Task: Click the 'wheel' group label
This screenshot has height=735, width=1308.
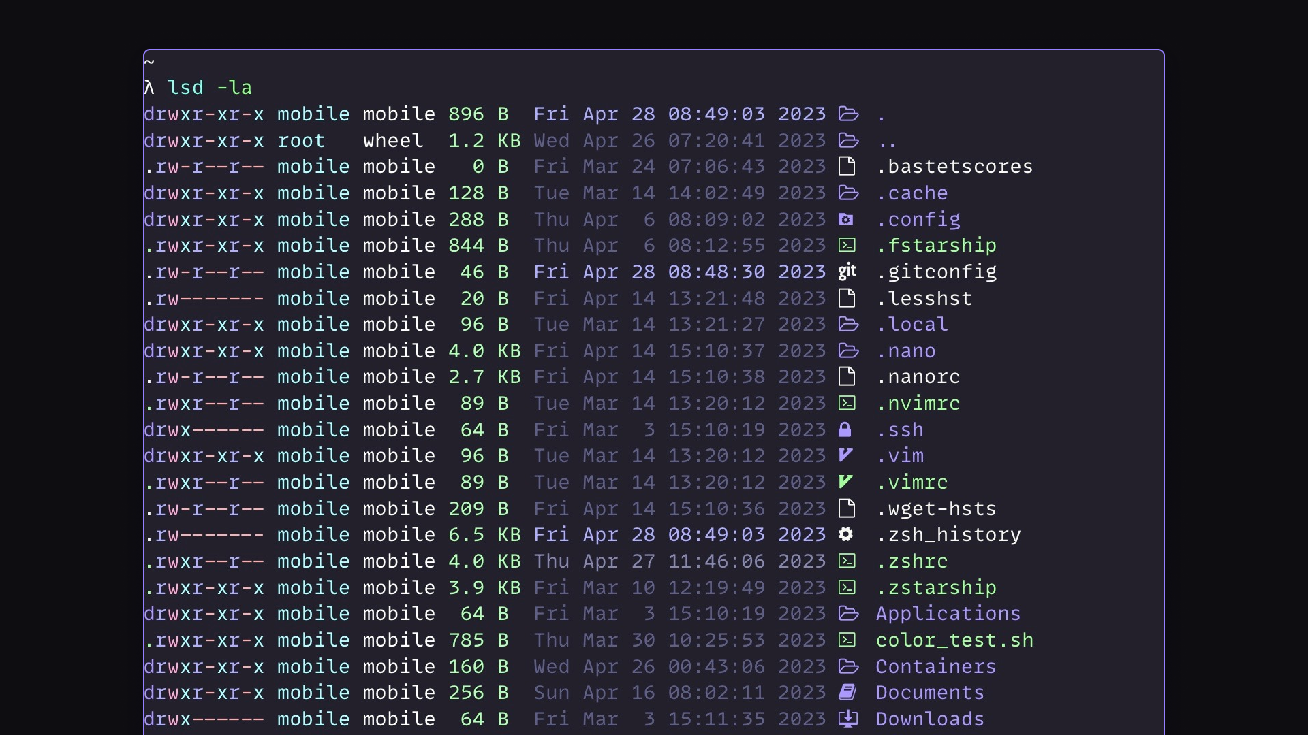Action: [393, 140]
